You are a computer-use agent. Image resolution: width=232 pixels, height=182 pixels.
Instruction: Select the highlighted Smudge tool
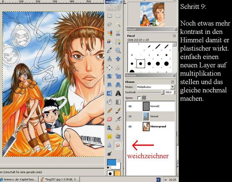point(118,145)
